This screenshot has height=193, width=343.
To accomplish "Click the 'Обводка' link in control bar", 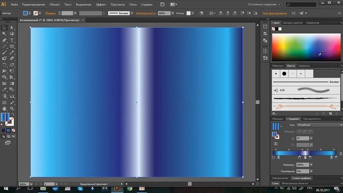I will [x=50, y=13].
